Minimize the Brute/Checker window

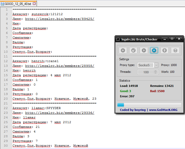pos(165,39)
